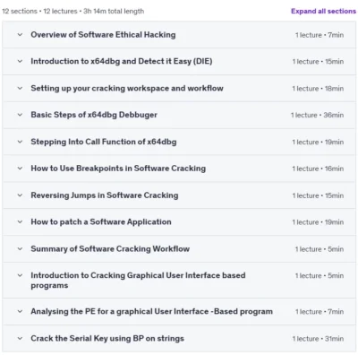Expand the Overview of Software Ethical Hacking chevron
The width and height of the screenshot is (358, 355).
pos(20,35)
